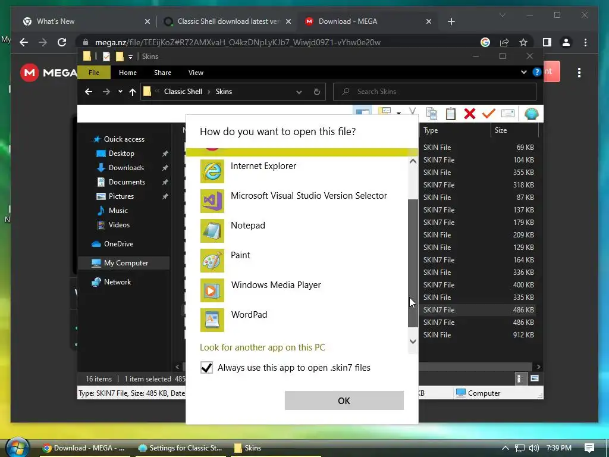Open the File ribbon tab
Viewport: 609px width, 457px height.
[x=94, y=72]
